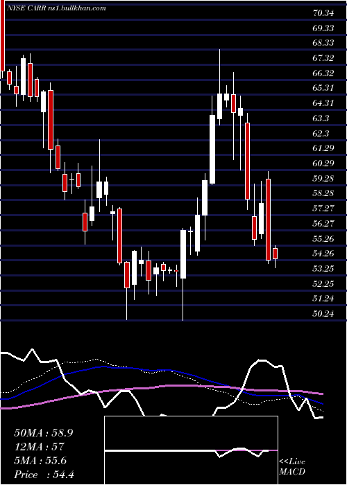Click the 54.26 price axis label
Image resolution: width=347 pixels, height=485 pixels.
(x=323, y=254)
